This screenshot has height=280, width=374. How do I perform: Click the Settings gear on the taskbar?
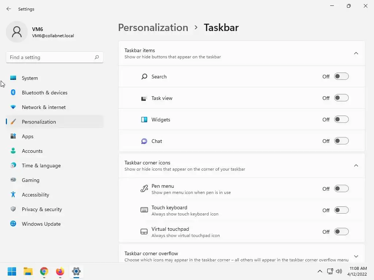(76, 271)
